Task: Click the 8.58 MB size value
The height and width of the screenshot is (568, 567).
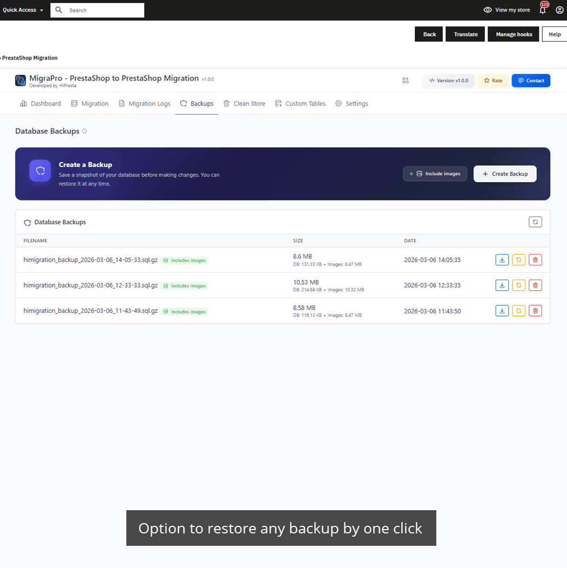Action: click(x=305, y=308)
